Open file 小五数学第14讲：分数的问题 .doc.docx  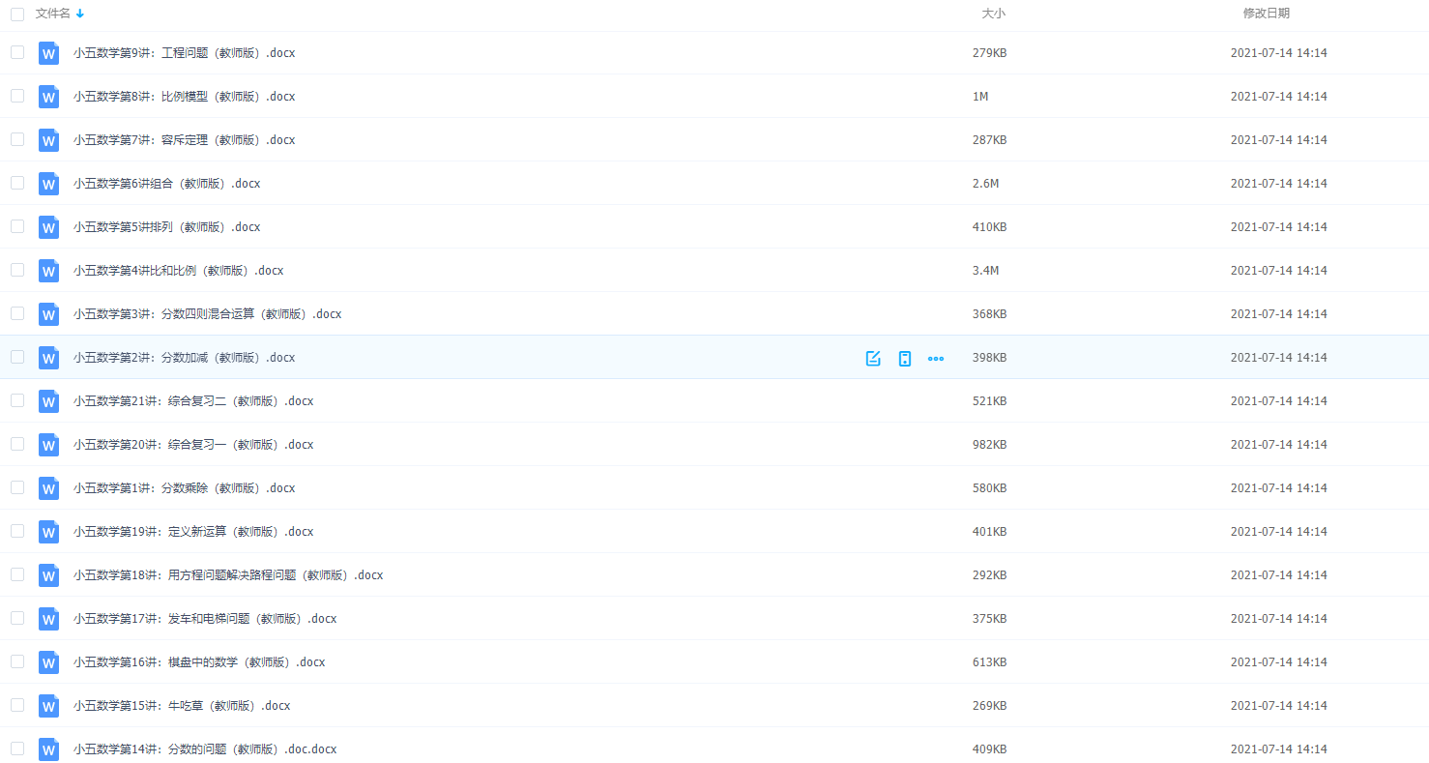205,749
